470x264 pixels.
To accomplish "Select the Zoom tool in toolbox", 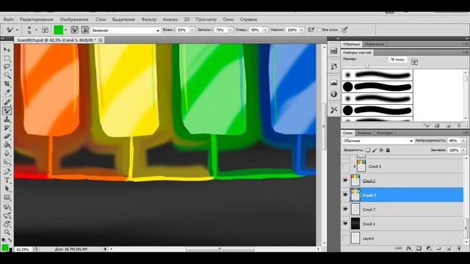I will [7, 232].
